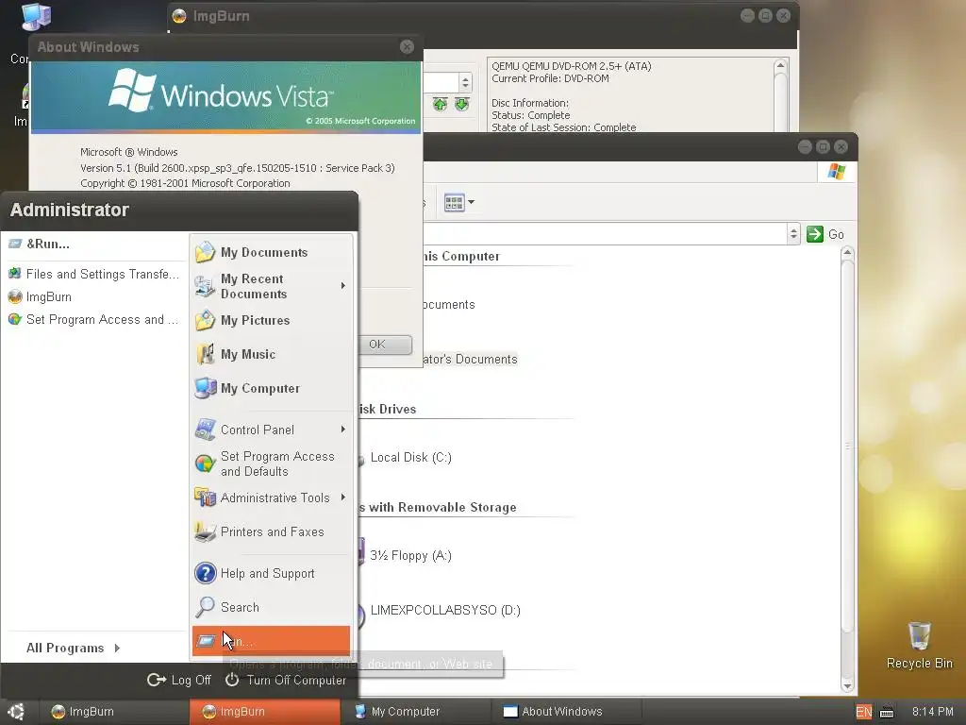Screen dimensions: 966x725
Task: Click OK in About Windows dialog
Action: coord(385,345)
